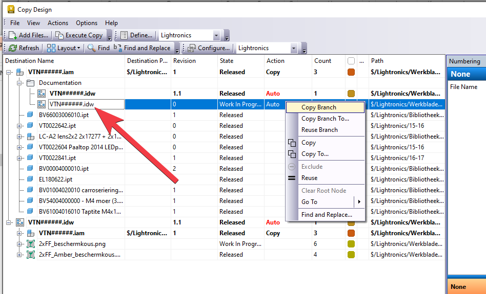Toggle the header checkbox in the column header
Viewport: 486px width, 294px height.
tap(351, 61)
